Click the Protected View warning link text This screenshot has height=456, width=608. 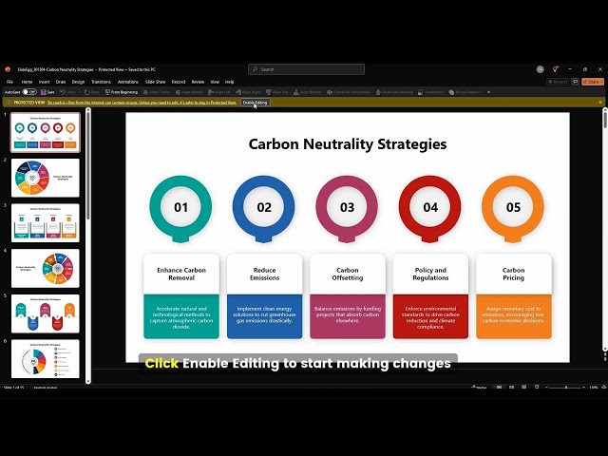tap(142, 103)
